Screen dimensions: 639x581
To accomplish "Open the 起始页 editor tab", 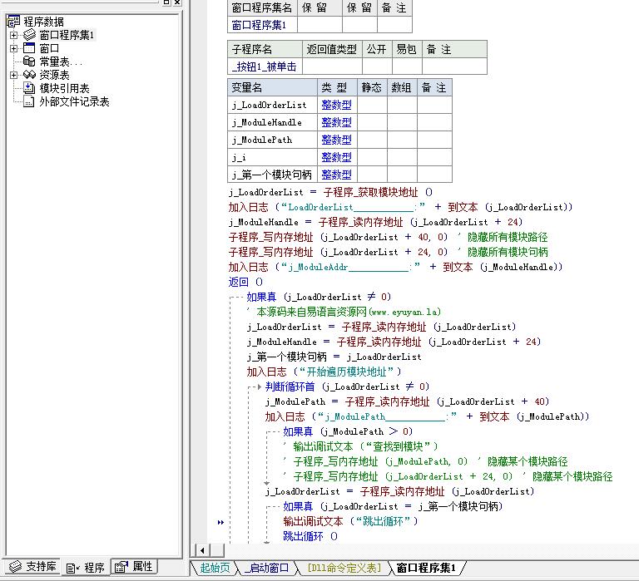I will pos(214,568).
